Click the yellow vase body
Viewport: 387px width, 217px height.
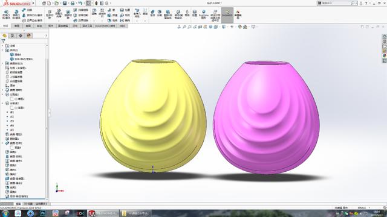coord(153,116)
